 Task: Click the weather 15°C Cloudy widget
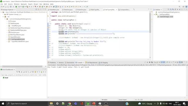(x=145, y=104)
